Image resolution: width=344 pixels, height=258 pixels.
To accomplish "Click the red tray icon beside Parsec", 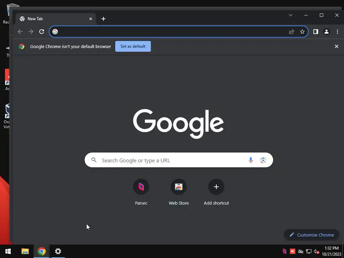I will pos(293,251).
